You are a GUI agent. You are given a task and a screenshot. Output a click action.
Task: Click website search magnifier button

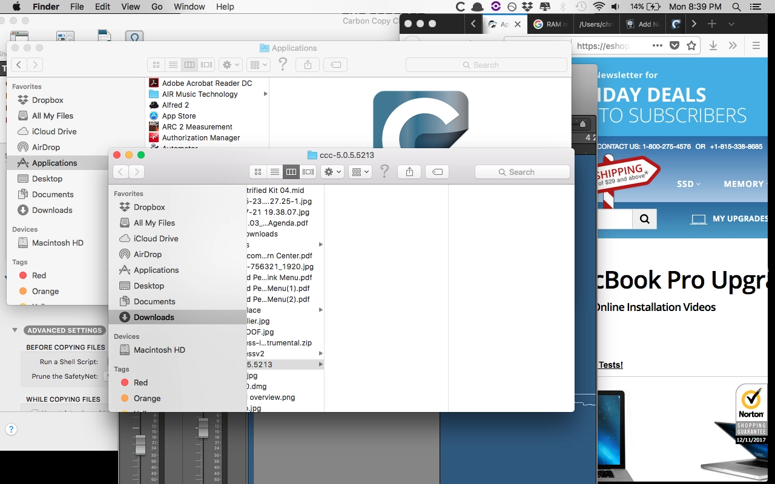pyautogui.click(x=644, y=219)
